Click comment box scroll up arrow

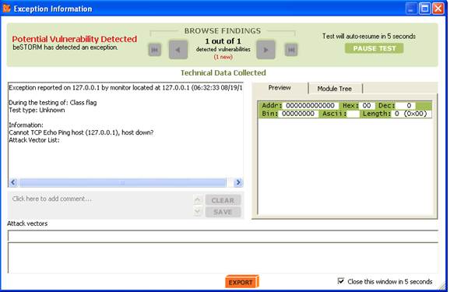point(198,199)
